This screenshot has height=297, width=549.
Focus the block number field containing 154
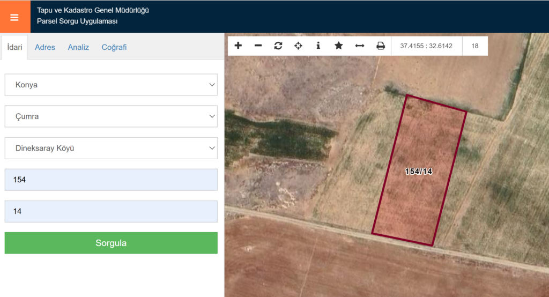(x=111, y=180)
